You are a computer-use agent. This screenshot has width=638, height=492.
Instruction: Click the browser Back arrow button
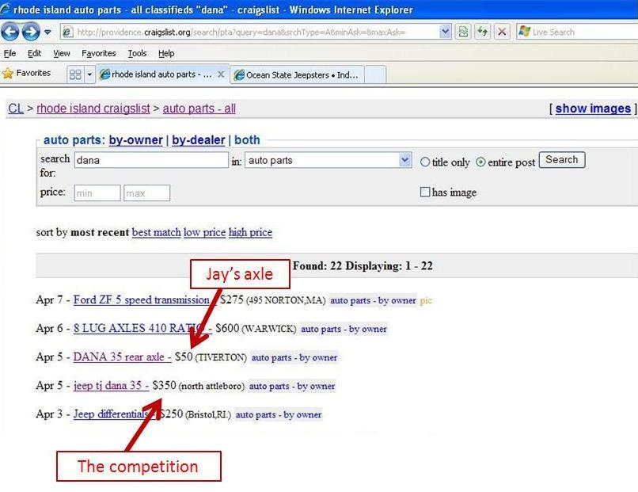pyautogui.click(x=10, y=32)
